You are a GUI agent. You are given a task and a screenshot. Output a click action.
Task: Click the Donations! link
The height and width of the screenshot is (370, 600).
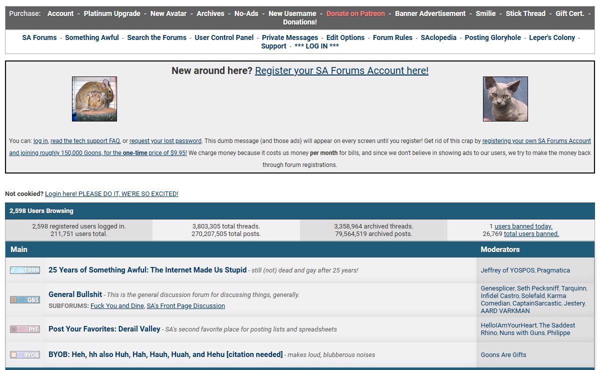tap(300, 22)
